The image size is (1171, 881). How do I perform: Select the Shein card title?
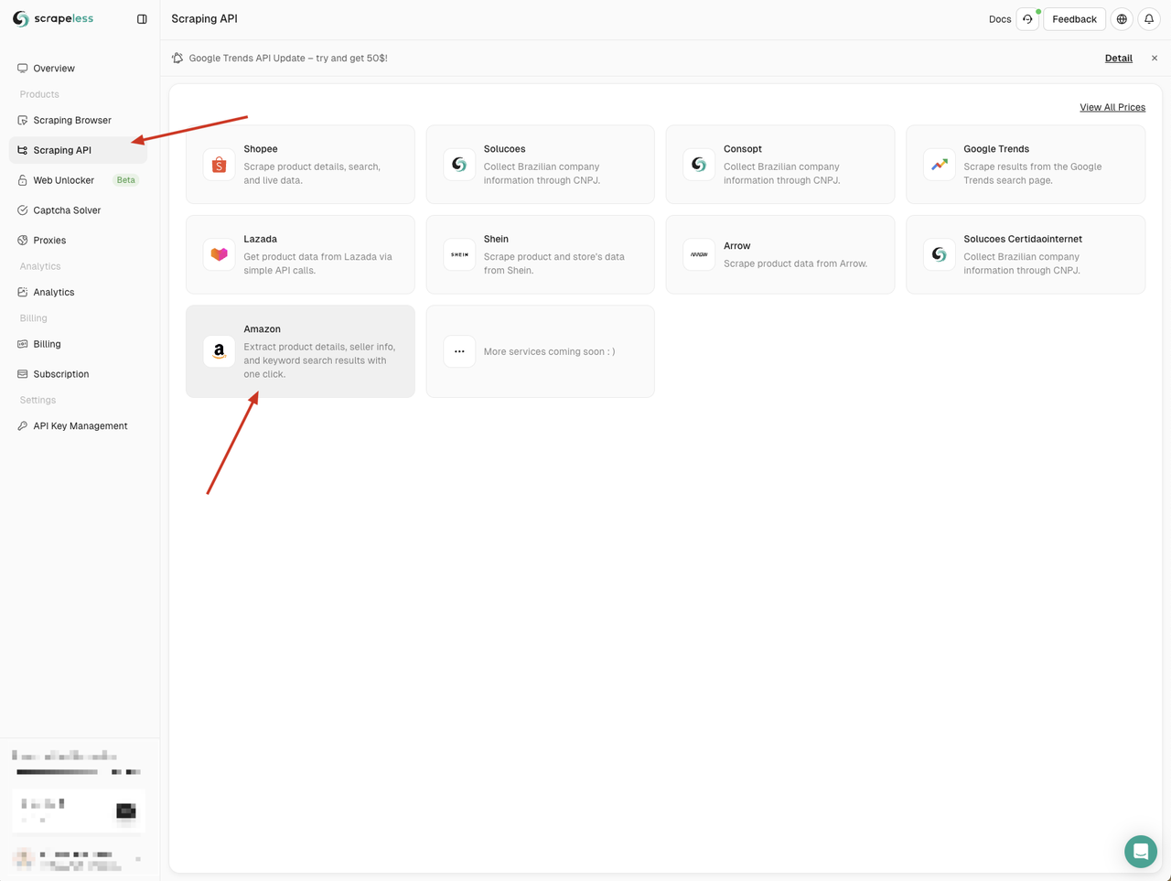[x=496, y=240]
